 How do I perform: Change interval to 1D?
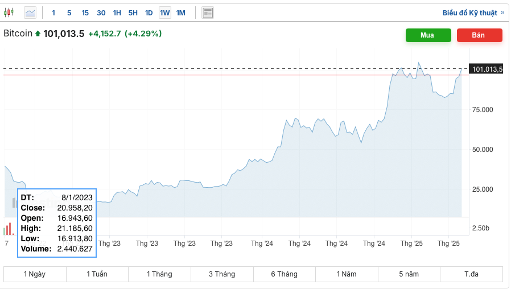point(149,13)
